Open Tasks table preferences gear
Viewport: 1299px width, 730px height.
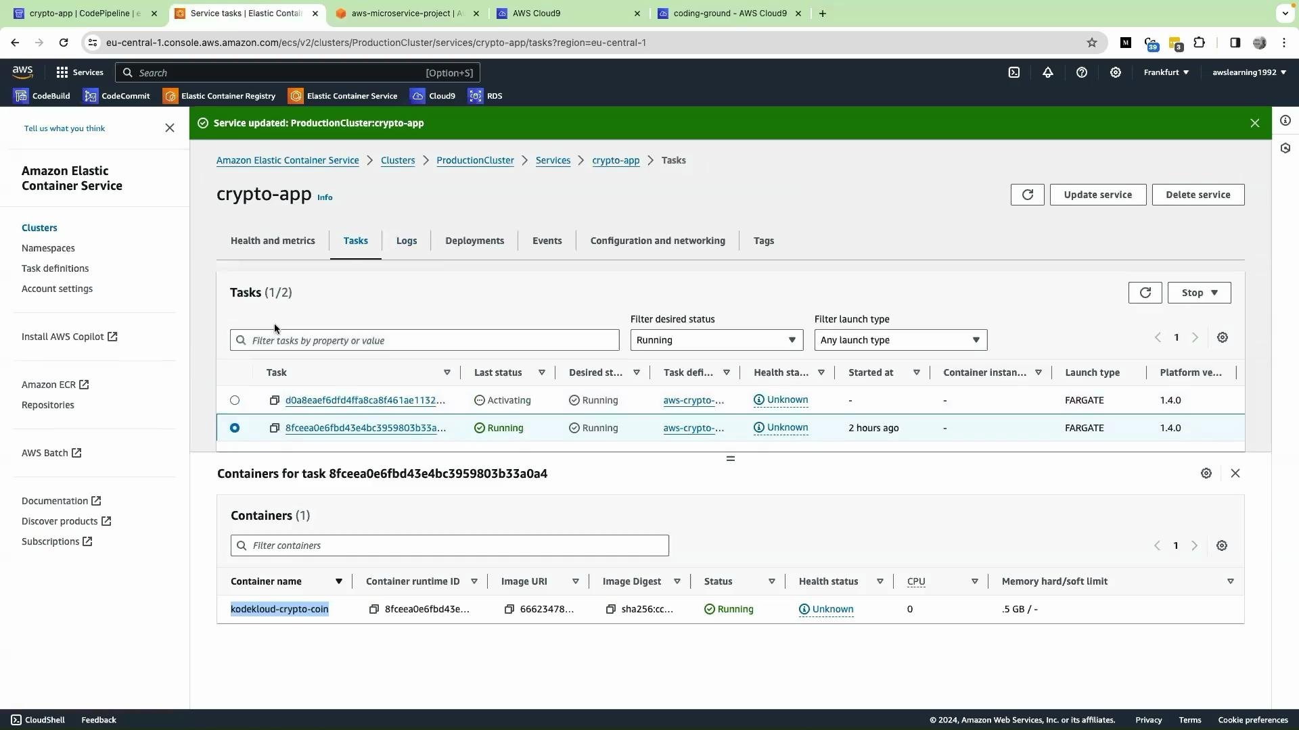click(1222, 337)
